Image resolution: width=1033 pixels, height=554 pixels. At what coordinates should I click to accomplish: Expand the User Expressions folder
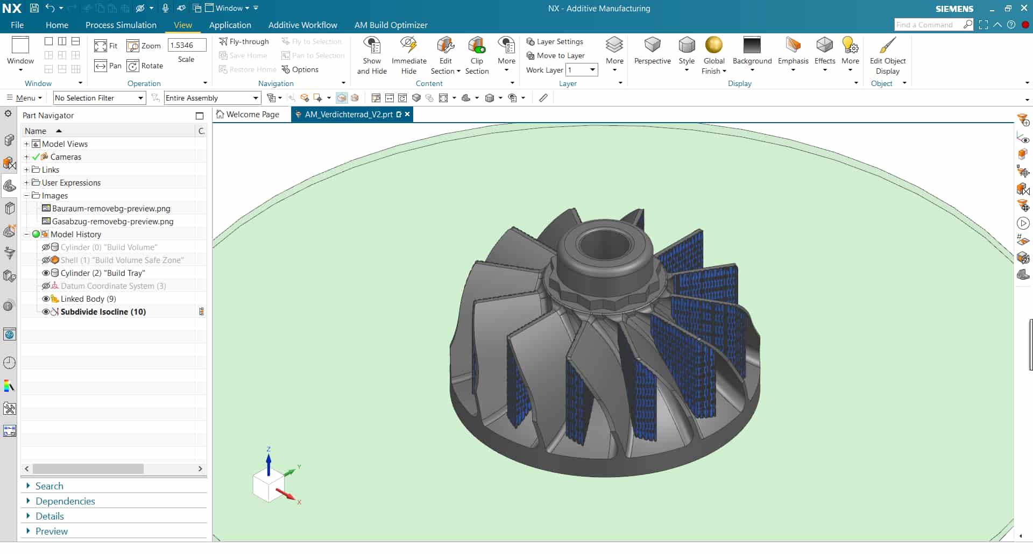(x=26, y=183)
